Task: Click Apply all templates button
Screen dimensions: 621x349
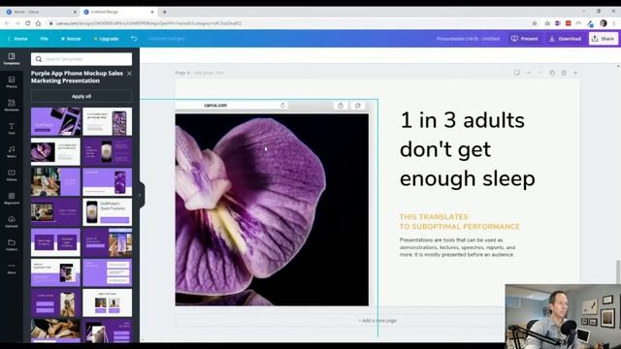Action: [82, 96]
